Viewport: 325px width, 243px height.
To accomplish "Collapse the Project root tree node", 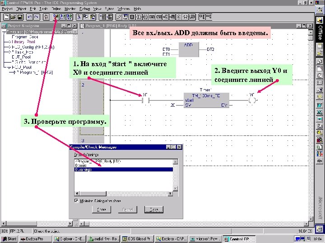I will pos(4,32).
